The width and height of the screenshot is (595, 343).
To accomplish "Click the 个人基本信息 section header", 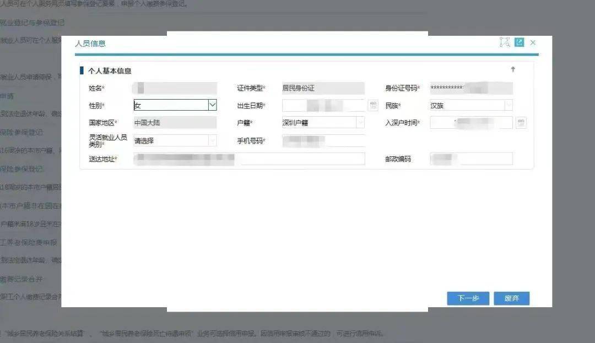I will coord(107,70).
